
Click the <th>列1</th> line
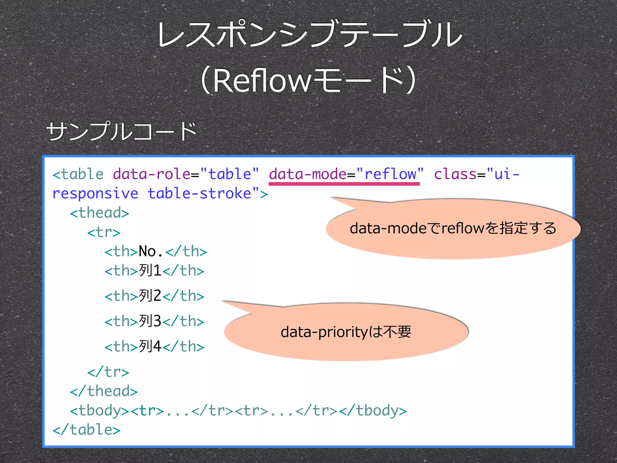[154, 270]
